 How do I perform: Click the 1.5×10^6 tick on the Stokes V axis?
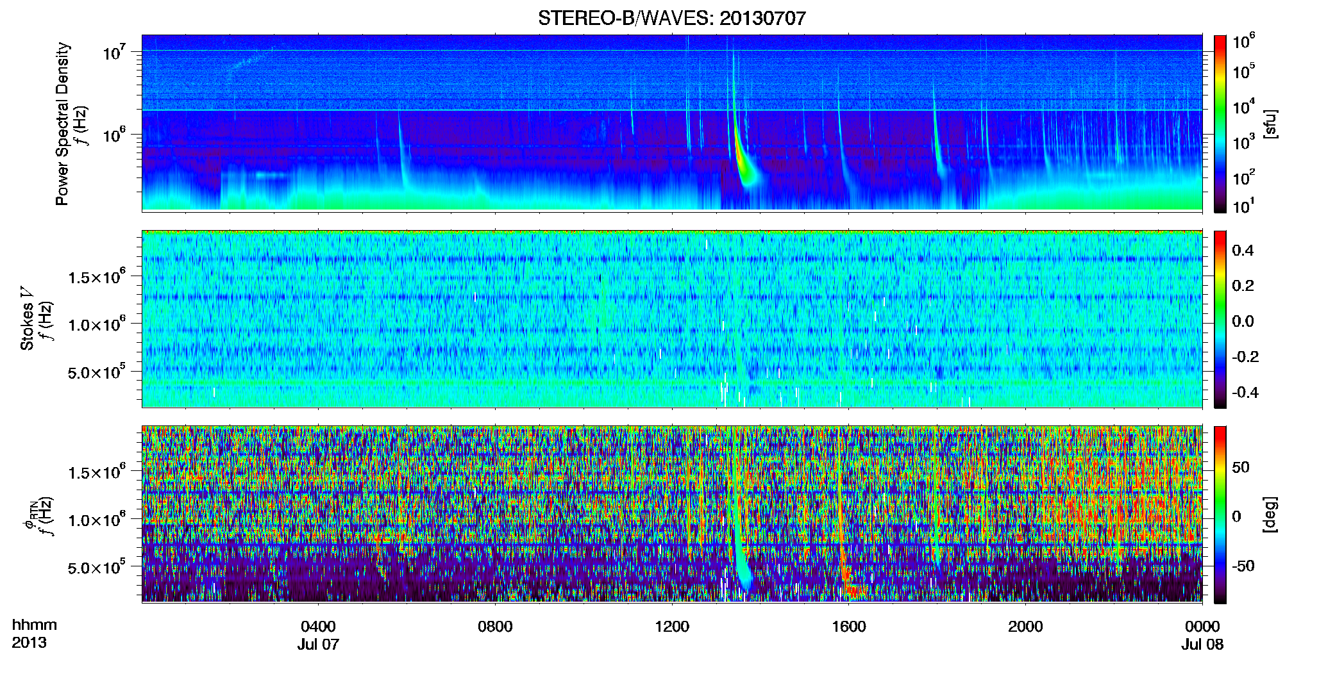96,277
